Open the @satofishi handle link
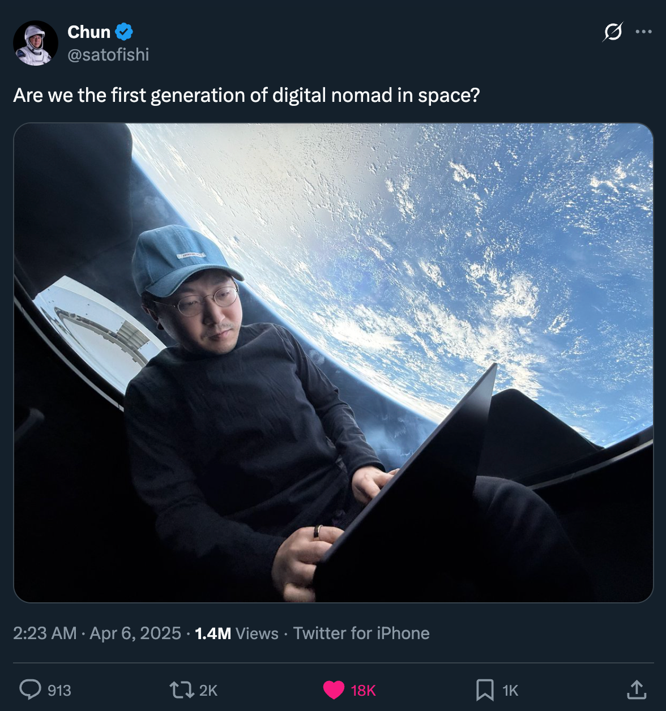Viewport: 666px width, 711px height. [x=108, y=54]
